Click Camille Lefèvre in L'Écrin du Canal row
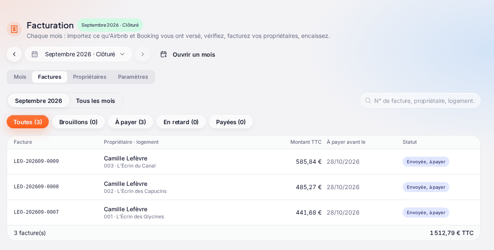494x250 pixels. pos(126,158)
